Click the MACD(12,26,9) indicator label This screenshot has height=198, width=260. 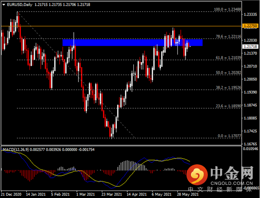[15, 150]
